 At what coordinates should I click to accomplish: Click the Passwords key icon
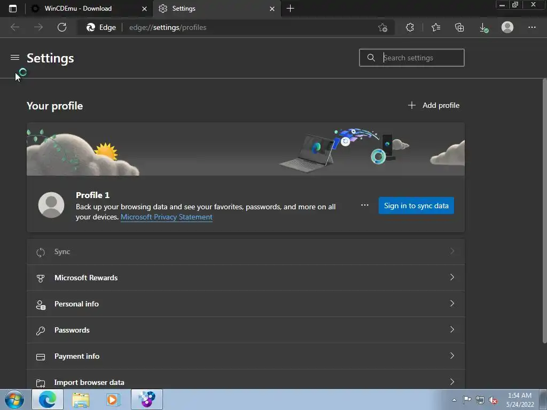tap(41, 330)
